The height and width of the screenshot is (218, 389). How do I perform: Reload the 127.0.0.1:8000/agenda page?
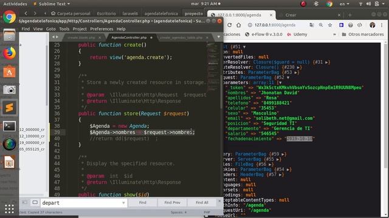(229, 25)
